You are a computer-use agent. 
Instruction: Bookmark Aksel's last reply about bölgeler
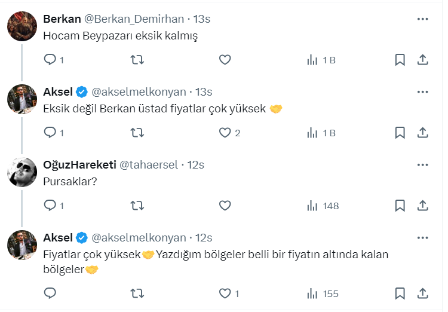coord(400,293)
